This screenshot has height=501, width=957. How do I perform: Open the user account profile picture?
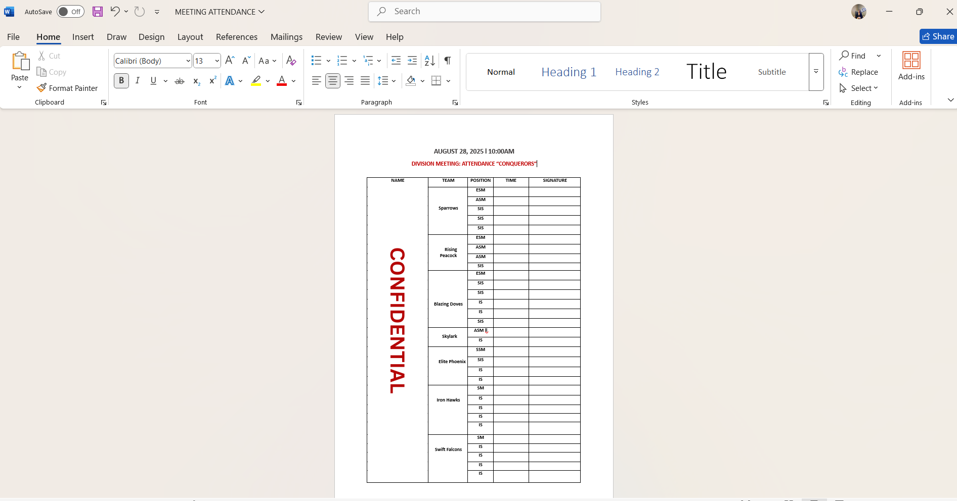tap(859, 12)
